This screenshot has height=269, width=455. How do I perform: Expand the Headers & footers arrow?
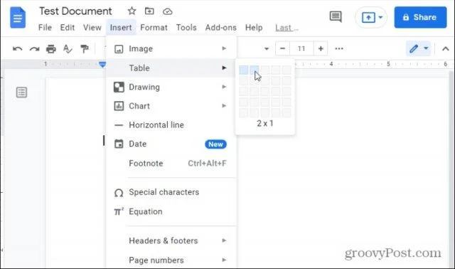click(224, 241)
